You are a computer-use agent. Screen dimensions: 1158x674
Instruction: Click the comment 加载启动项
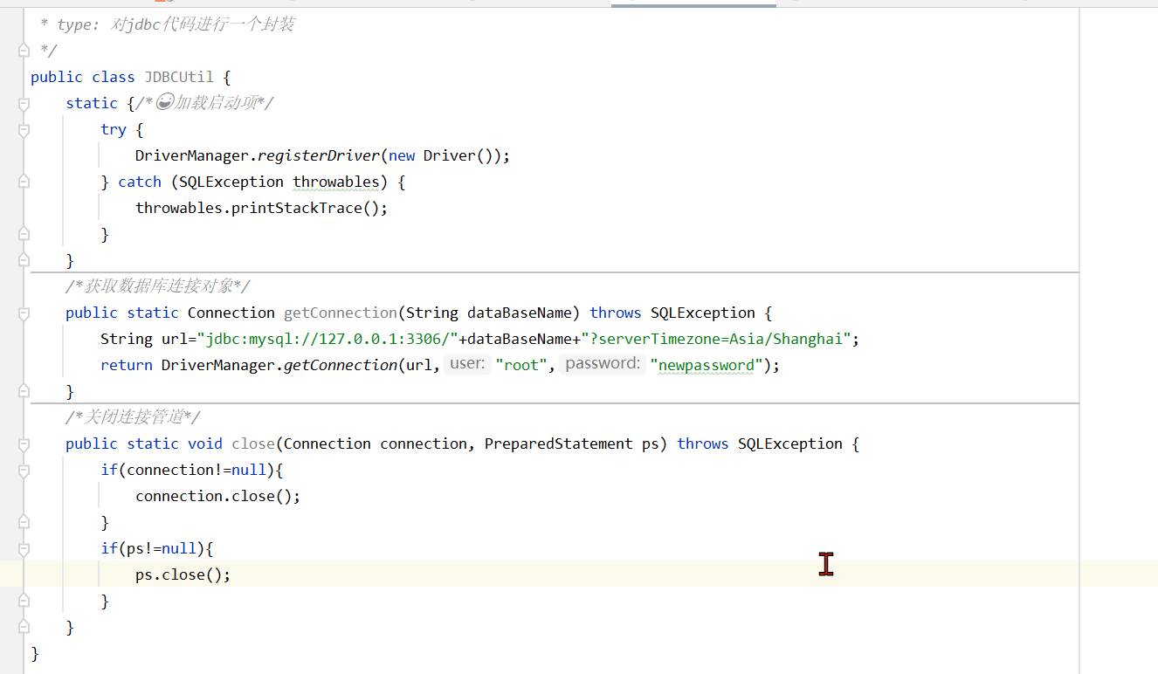coord(204,103)
